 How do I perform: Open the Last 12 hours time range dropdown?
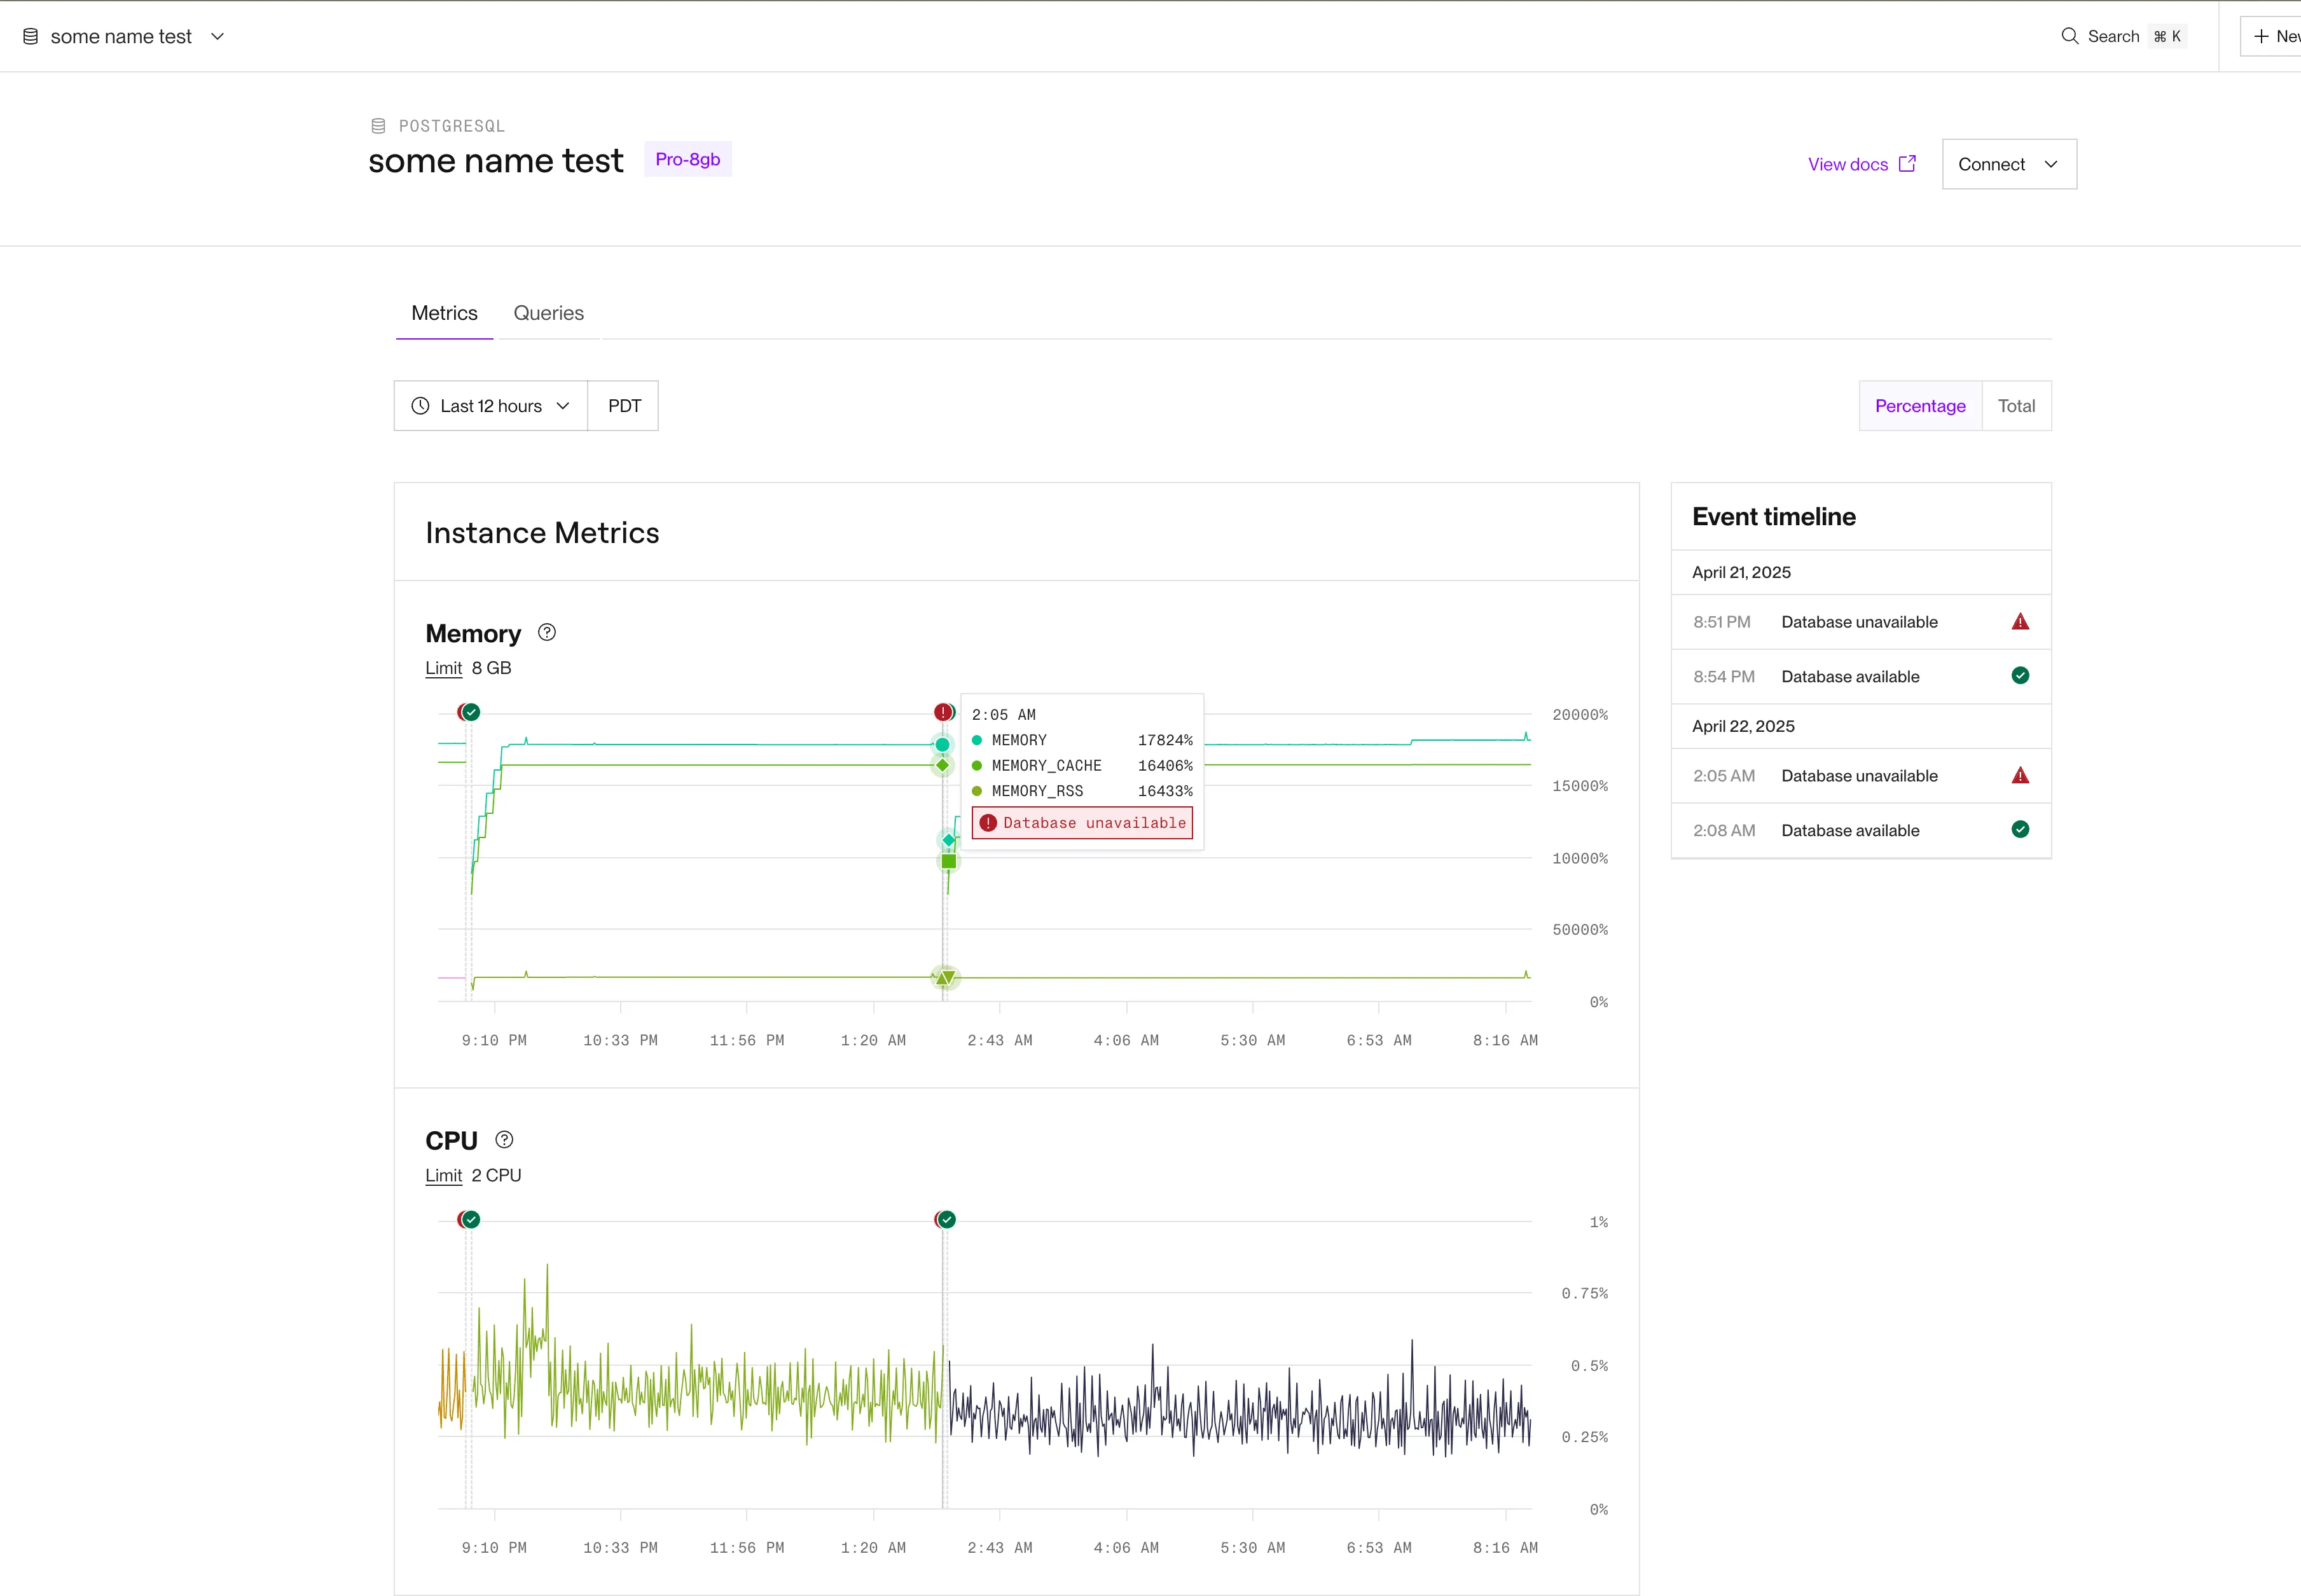coord(490,406)
